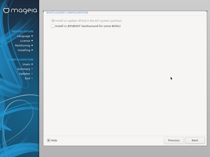This screenshot has width=210, height=157.
Task: Click the Next button
Action: [x=195, y=140]
